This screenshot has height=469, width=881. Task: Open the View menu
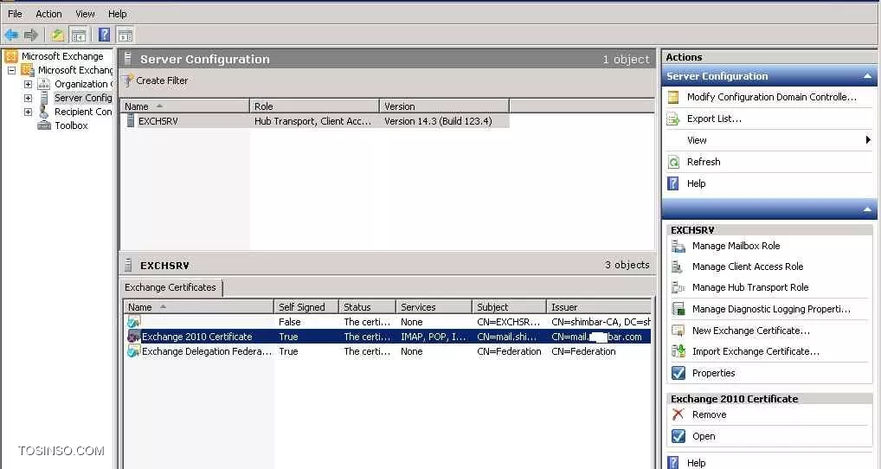[86, 14]
